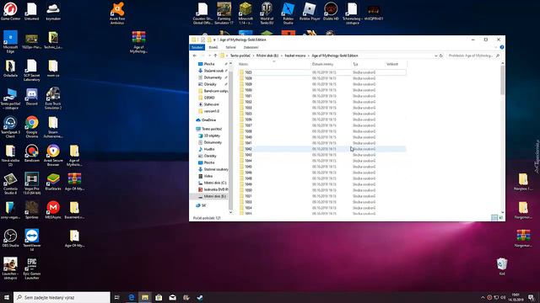Open the Sdílení ribbon tab
The image size is (540, 303).
pos(230,47)
